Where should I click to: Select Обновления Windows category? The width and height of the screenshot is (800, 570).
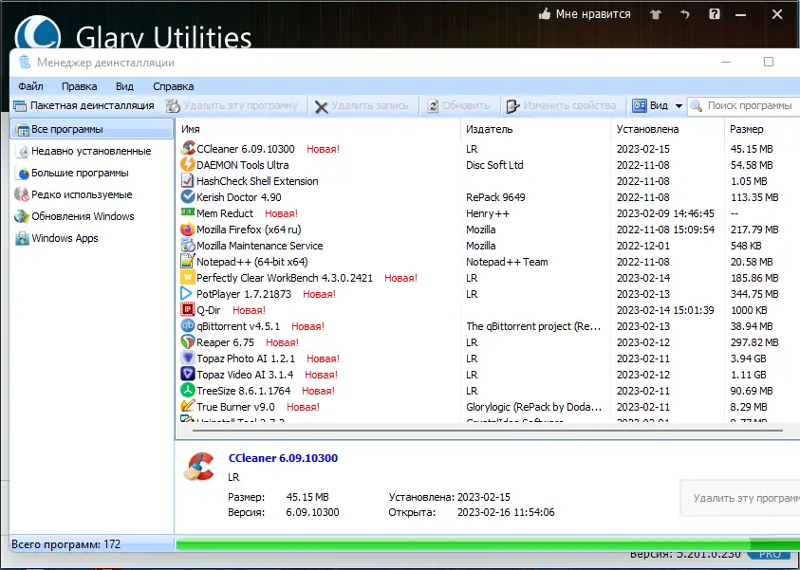tap(92, 216)
